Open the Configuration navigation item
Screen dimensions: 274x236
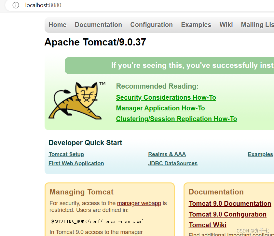click(x=151, y=25)
